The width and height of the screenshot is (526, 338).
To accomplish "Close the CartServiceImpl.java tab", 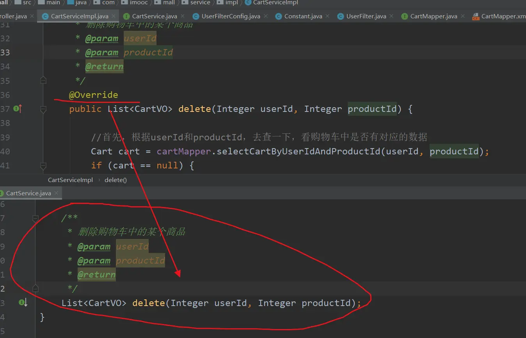I will point(114,16).
